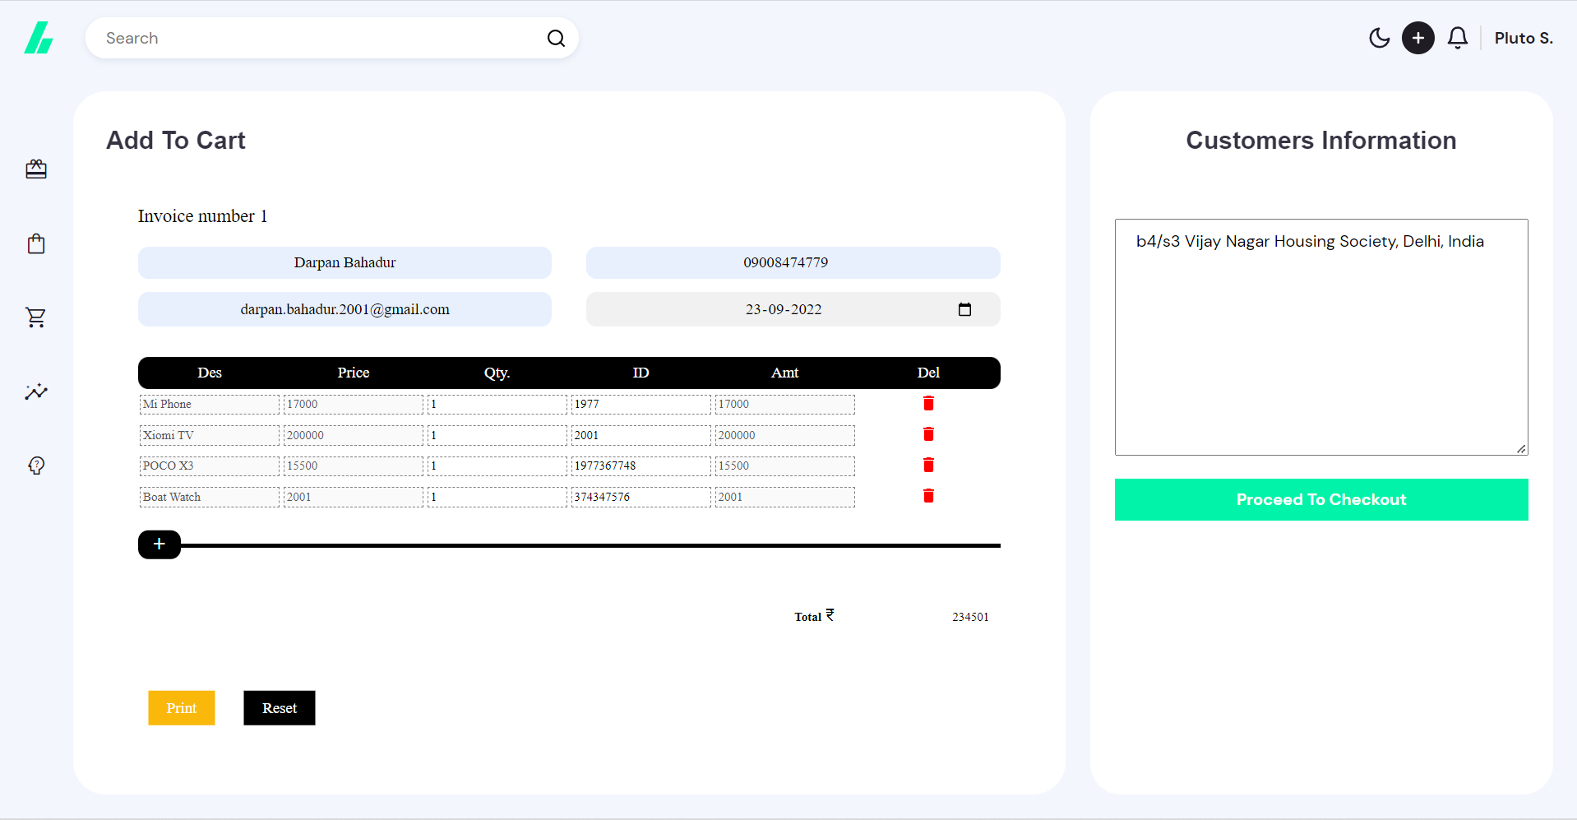Image resolution: width=1577 pixels, height=820 pixels.
Task: Click the circular plus icon near notifications
Action: coord(1417,38)
